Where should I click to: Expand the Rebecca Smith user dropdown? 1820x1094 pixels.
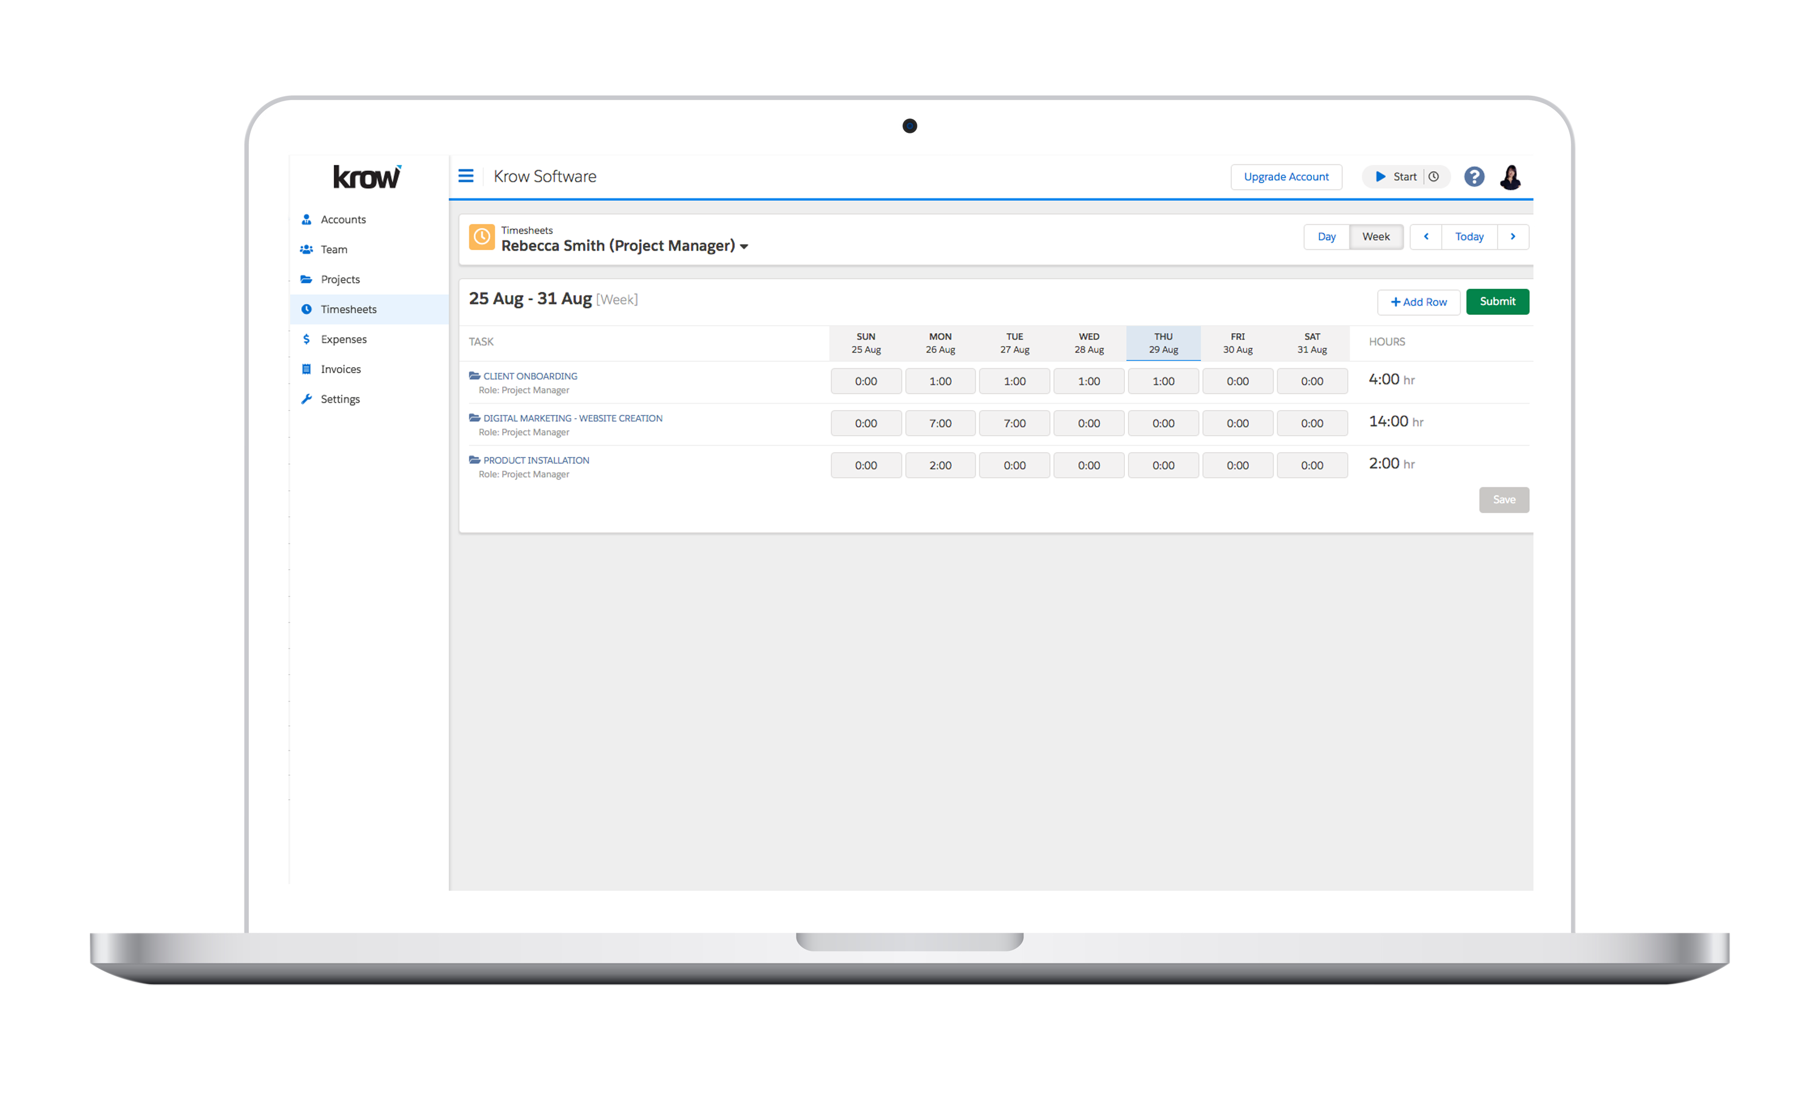pyautogui.click(x=744, y=247)
